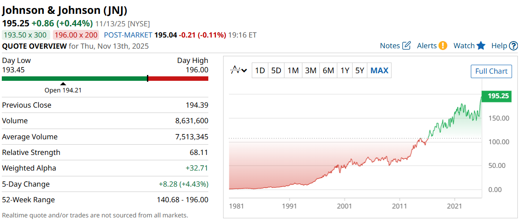Click the Notes pencil edit icon
The height and width of the screenshot is (221, 521).
tap(407, 46)
